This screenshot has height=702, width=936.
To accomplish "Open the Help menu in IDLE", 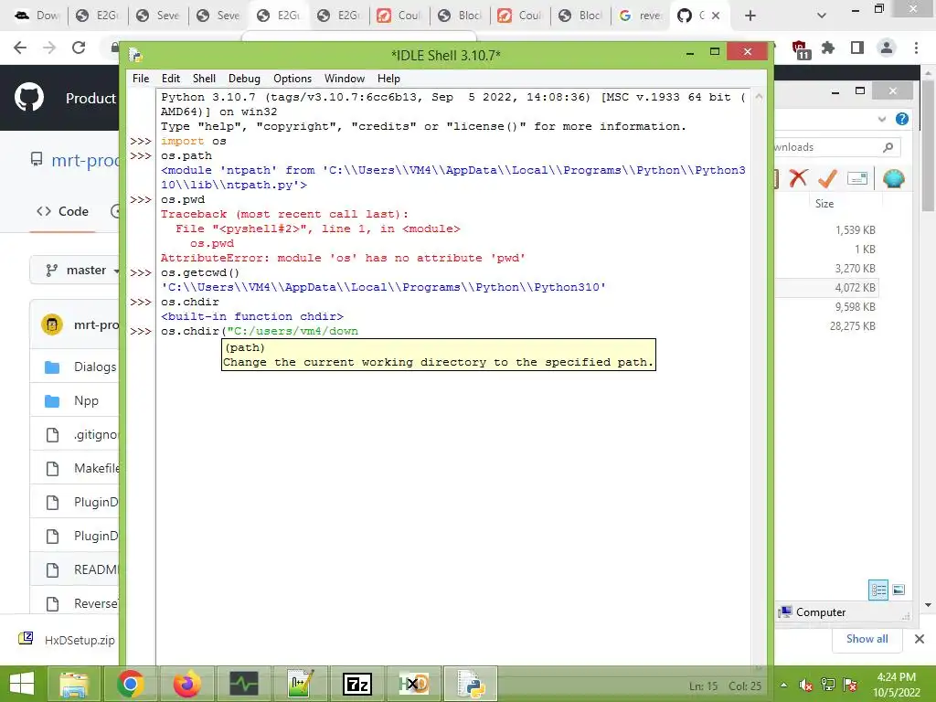I will (388, 79).
